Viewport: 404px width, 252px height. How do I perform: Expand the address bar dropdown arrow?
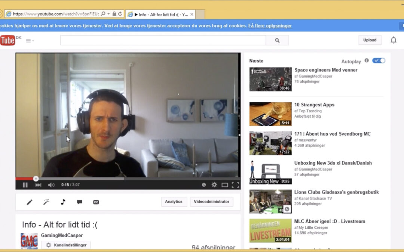coord(108,14)
